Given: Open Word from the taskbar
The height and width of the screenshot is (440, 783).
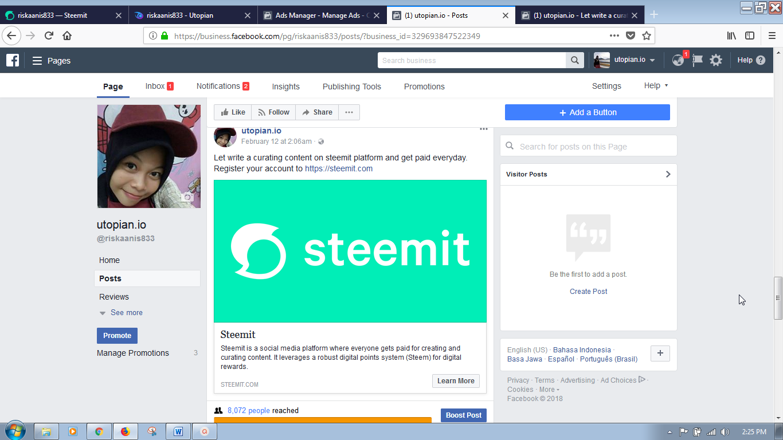Looking at the screenshot, I should click(x=178, y=431).
